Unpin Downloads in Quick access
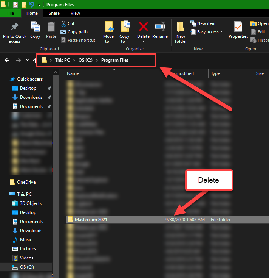 pos(49,97)
